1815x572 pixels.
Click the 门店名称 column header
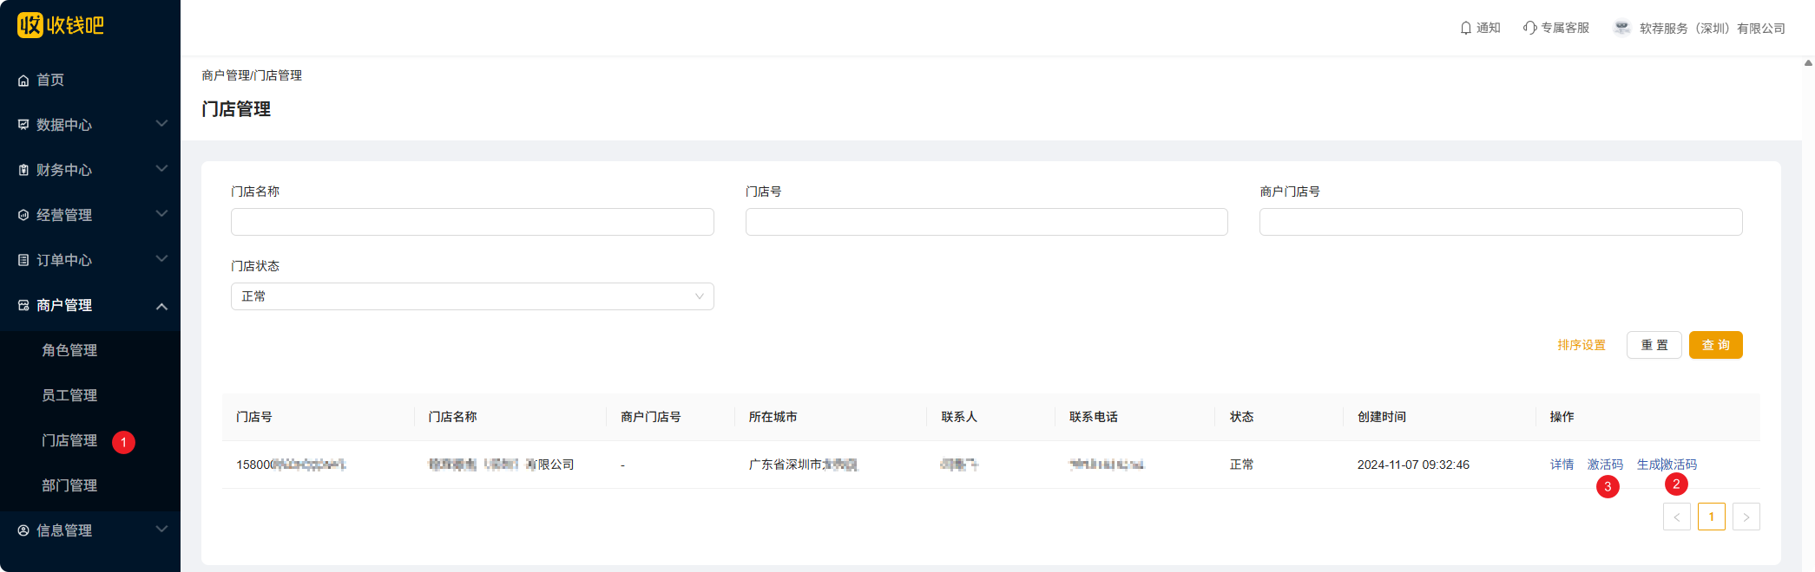[x=452, y=417]
